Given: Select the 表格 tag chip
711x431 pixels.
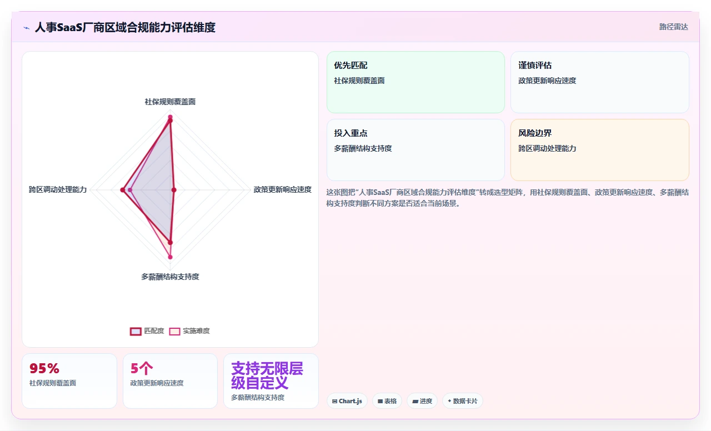Looking at the screenshot, I should [387, 401].
